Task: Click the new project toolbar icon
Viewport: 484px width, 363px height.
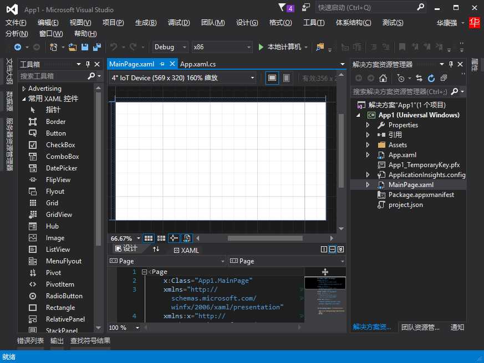Action: pos(53,47)
